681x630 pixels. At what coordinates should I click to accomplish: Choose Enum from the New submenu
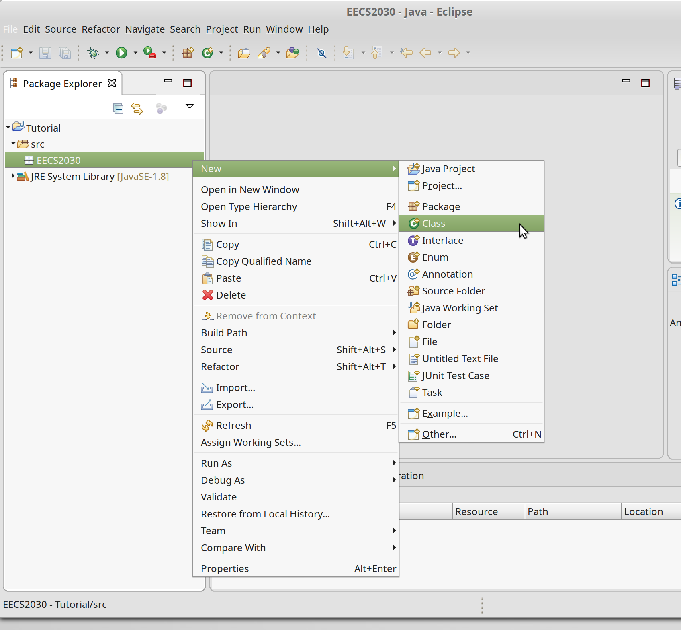[472, 257]
